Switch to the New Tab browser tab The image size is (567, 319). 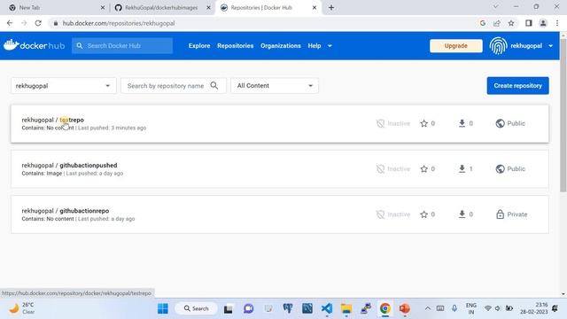(x=55, y=8)
